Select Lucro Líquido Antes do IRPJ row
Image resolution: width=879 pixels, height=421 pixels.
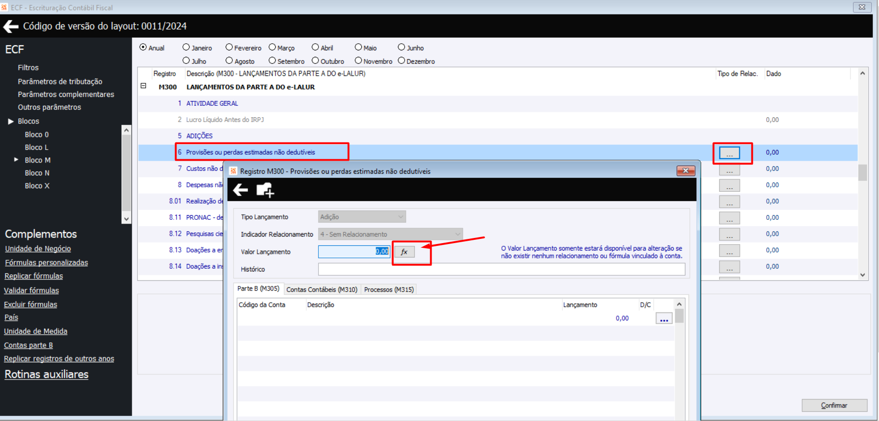(498, 120)
